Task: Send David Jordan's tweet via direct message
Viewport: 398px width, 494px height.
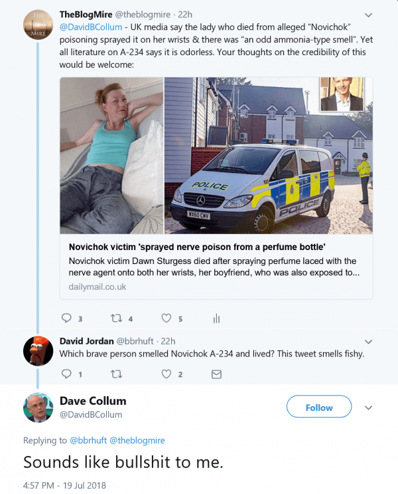Action: (x=216, y=374)
